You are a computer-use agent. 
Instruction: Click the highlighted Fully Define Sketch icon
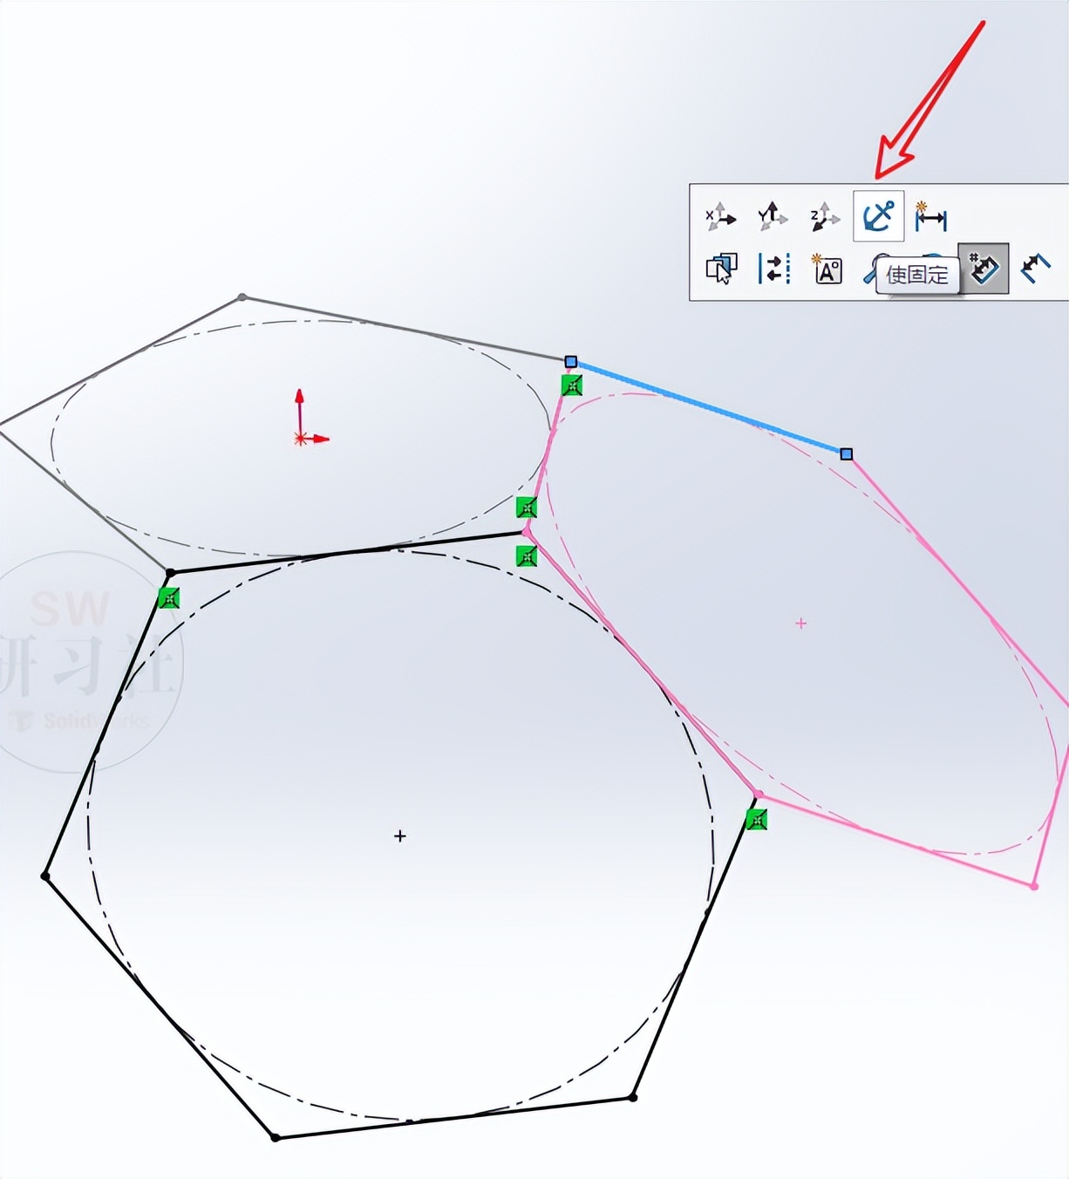[983, 268]
